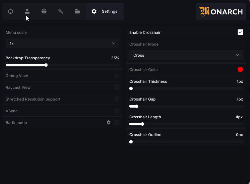250x184 pixels.
Task: Open the crosshair aim tab icon
Action: (10, 11)
